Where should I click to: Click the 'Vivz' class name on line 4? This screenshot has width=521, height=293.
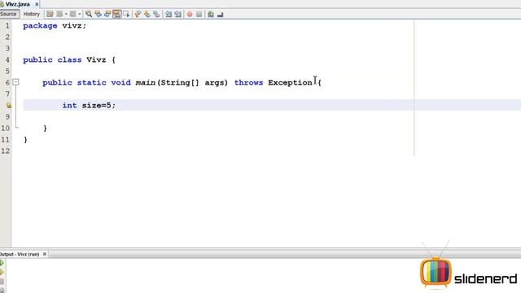[x=96, y=59]
